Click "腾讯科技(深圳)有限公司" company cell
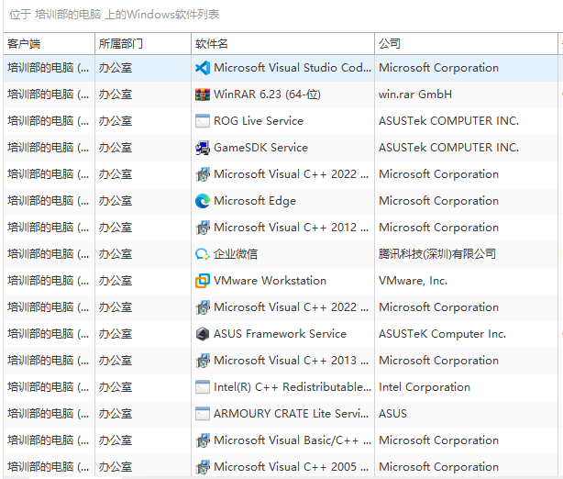Viewport: 563px width, 479px height. click(x=437, y=254)
